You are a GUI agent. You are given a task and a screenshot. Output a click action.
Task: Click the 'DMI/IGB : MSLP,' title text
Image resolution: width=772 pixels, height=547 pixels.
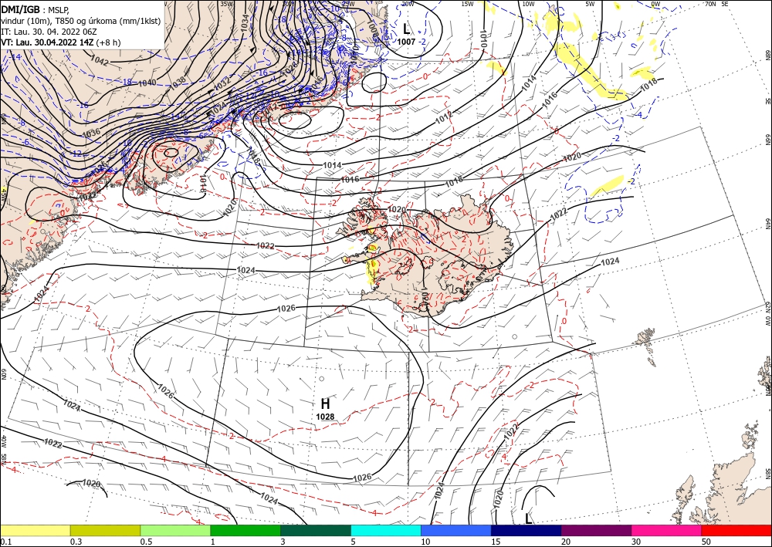point(35,8)
